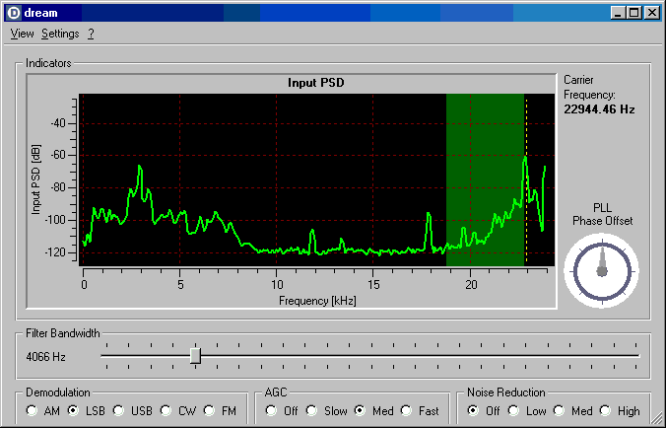Click the Frequency [kHz] axis label
666x428 pixels.
(x=317, y=301)
